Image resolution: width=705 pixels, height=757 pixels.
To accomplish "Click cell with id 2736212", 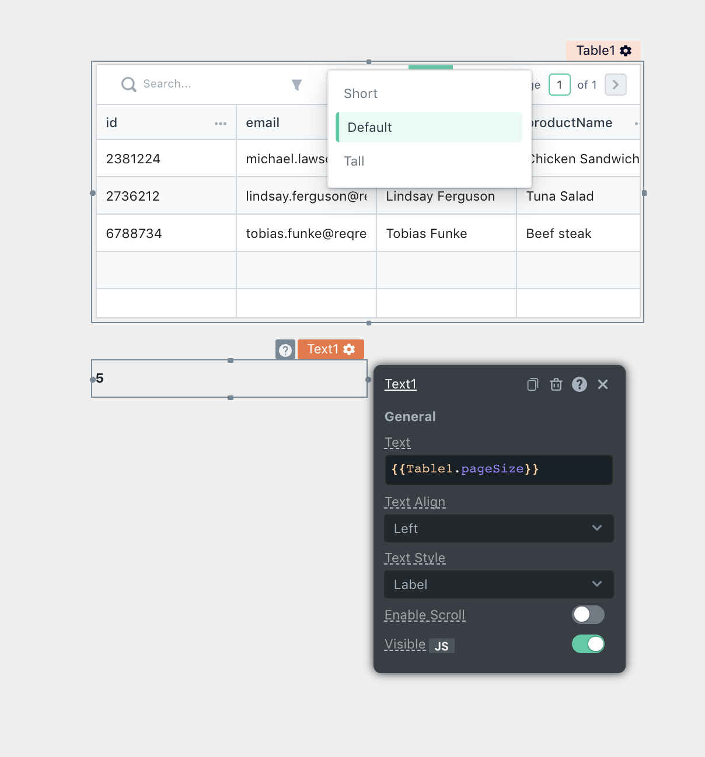I will [166, 196].
